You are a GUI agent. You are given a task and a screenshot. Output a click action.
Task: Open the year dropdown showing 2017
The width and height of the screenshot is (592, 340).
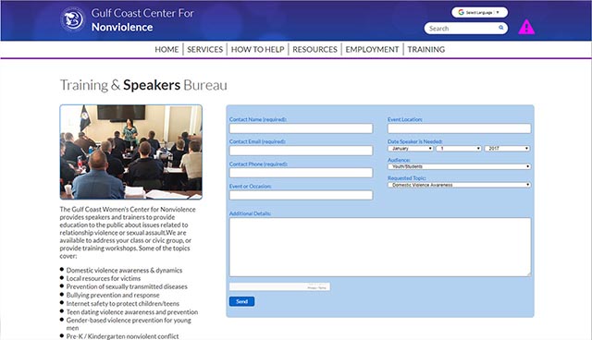pyautogui.click(x=507, y=149)
